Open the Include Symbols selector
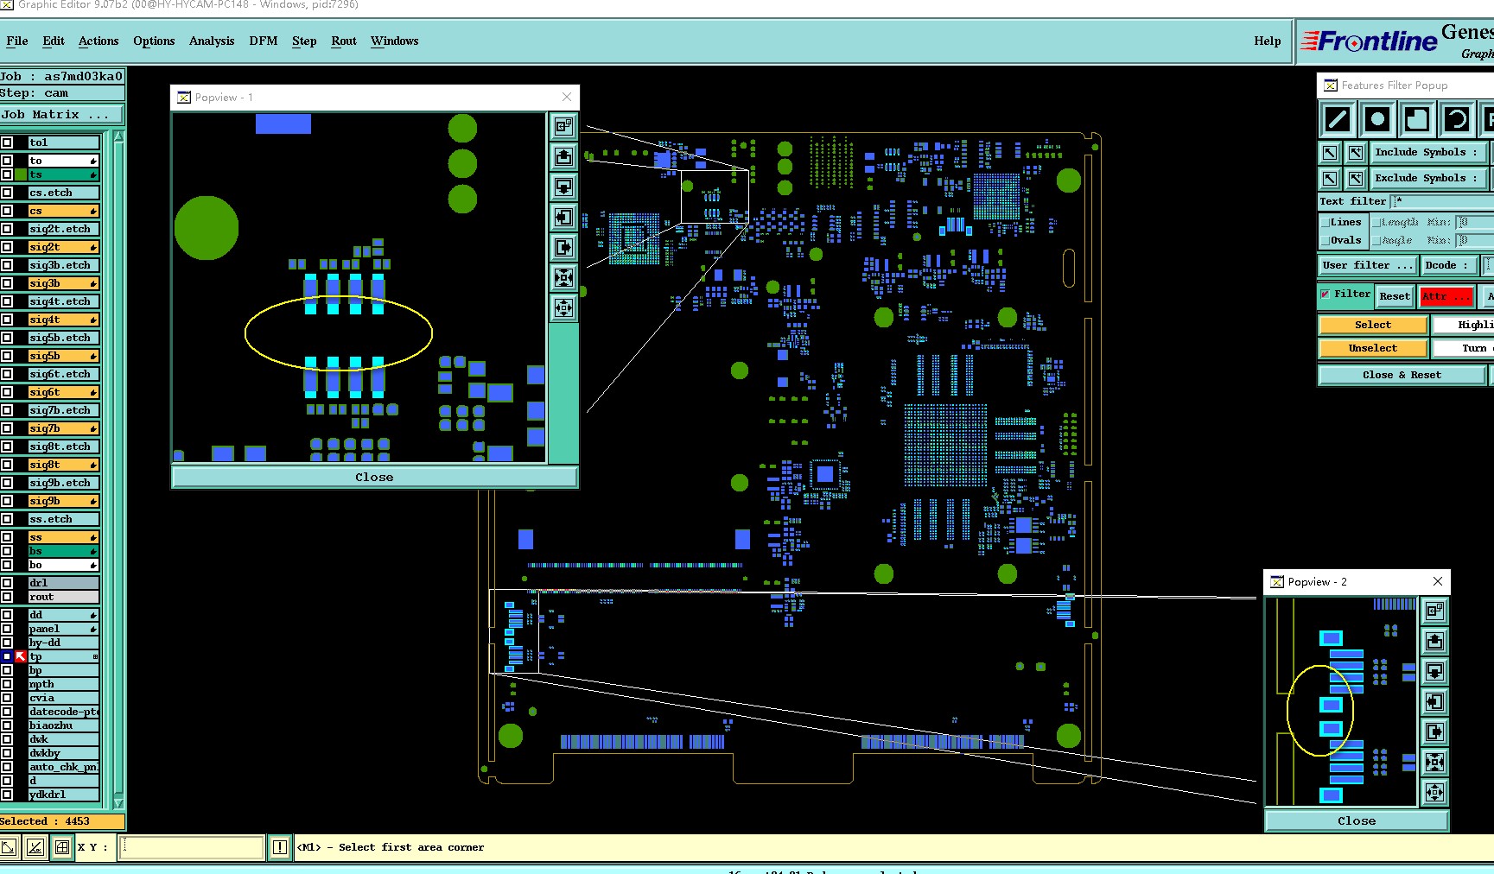1494x874 pixels. click(x=1427, y=153)
